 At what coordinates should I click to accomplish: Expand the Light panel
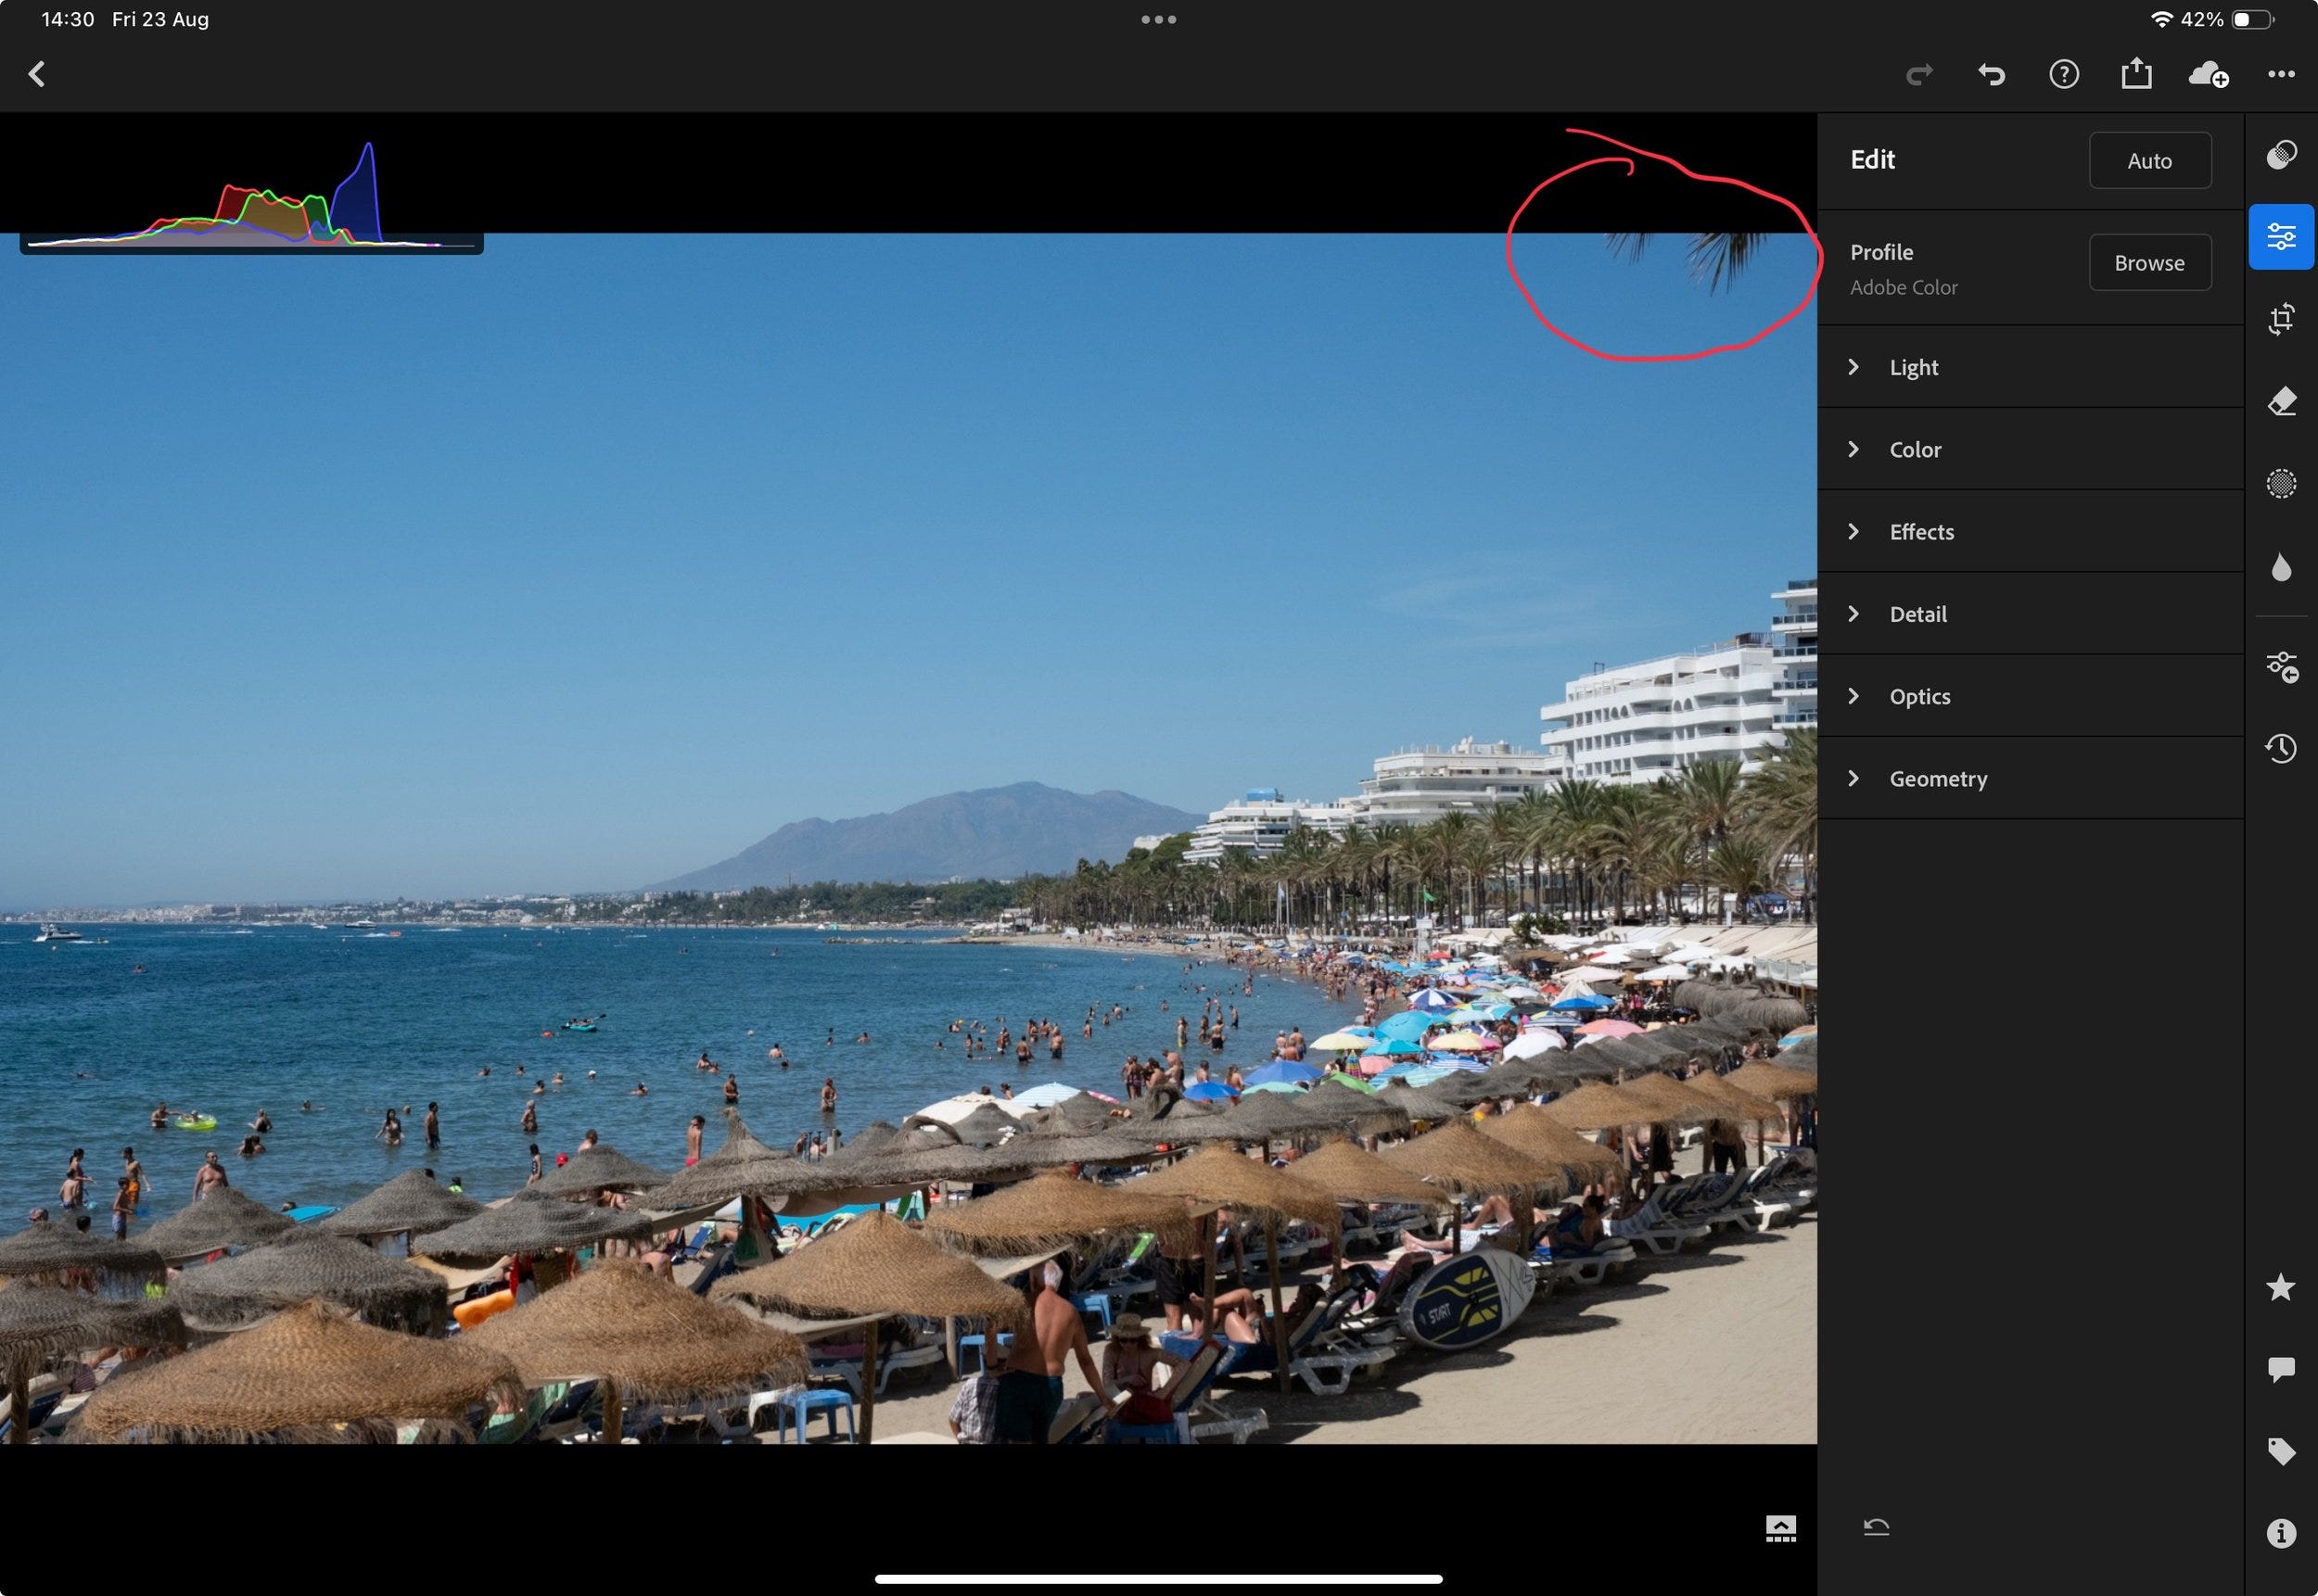1913,367
